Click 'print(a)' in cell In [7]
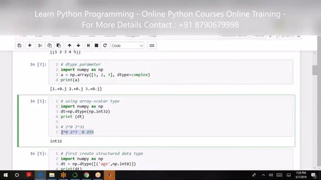 [70, 80]
